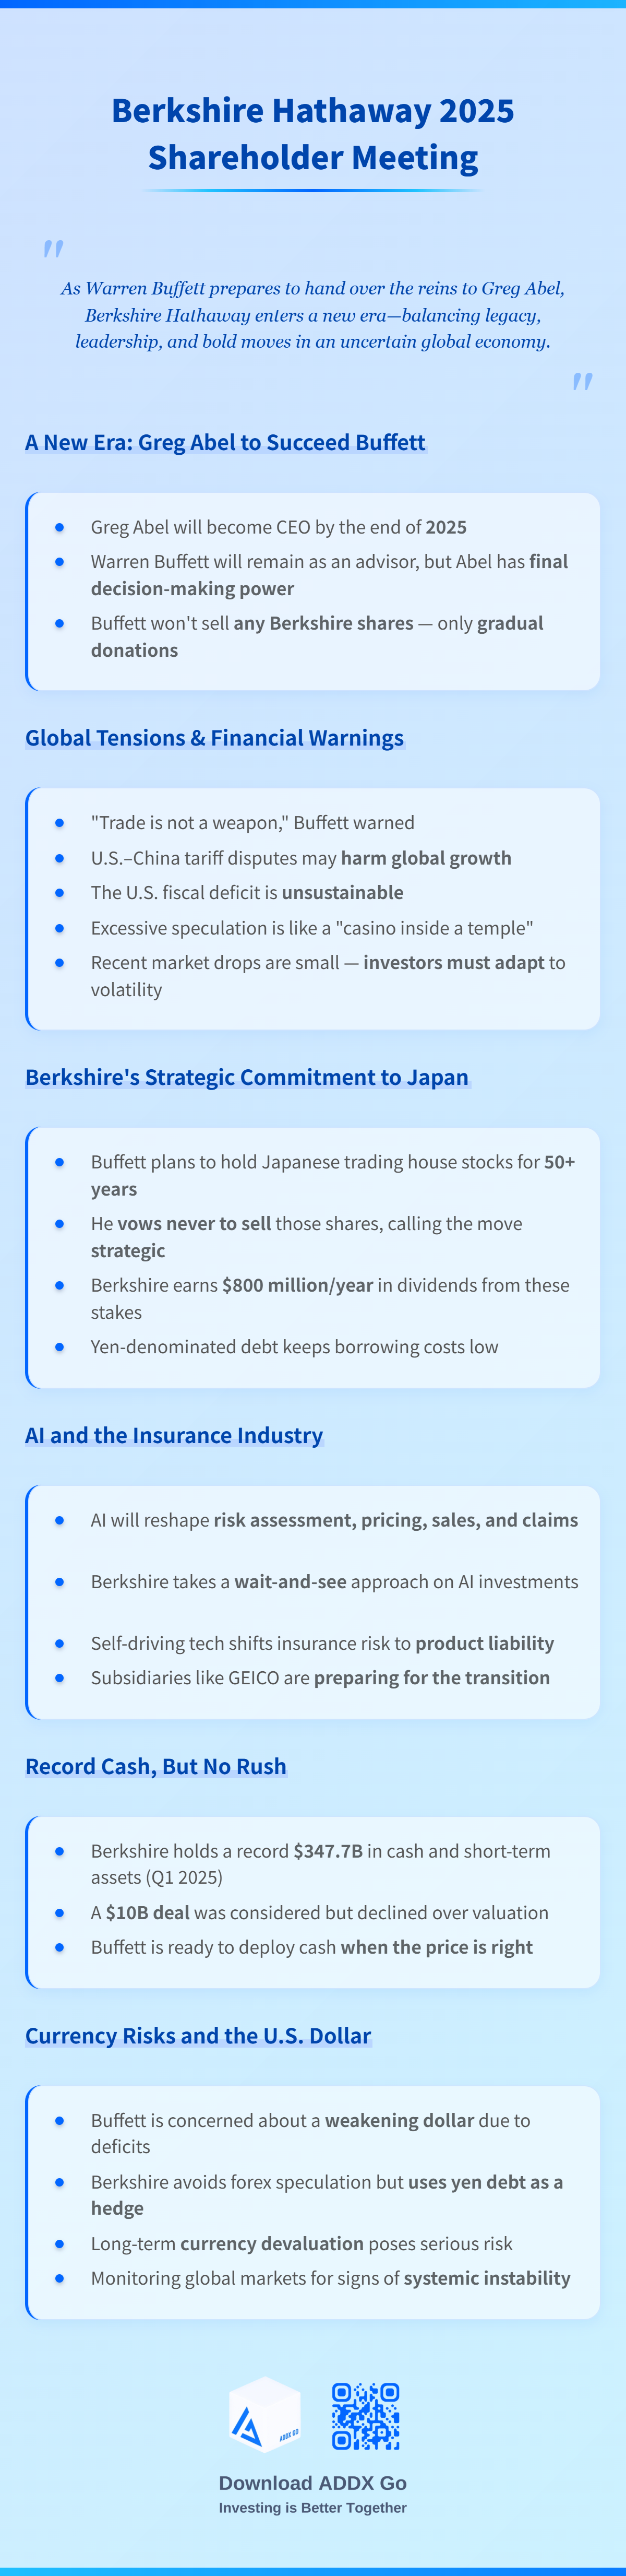
Task: Click the opening quotation mark icon
Action: click(x=53, y=248)
